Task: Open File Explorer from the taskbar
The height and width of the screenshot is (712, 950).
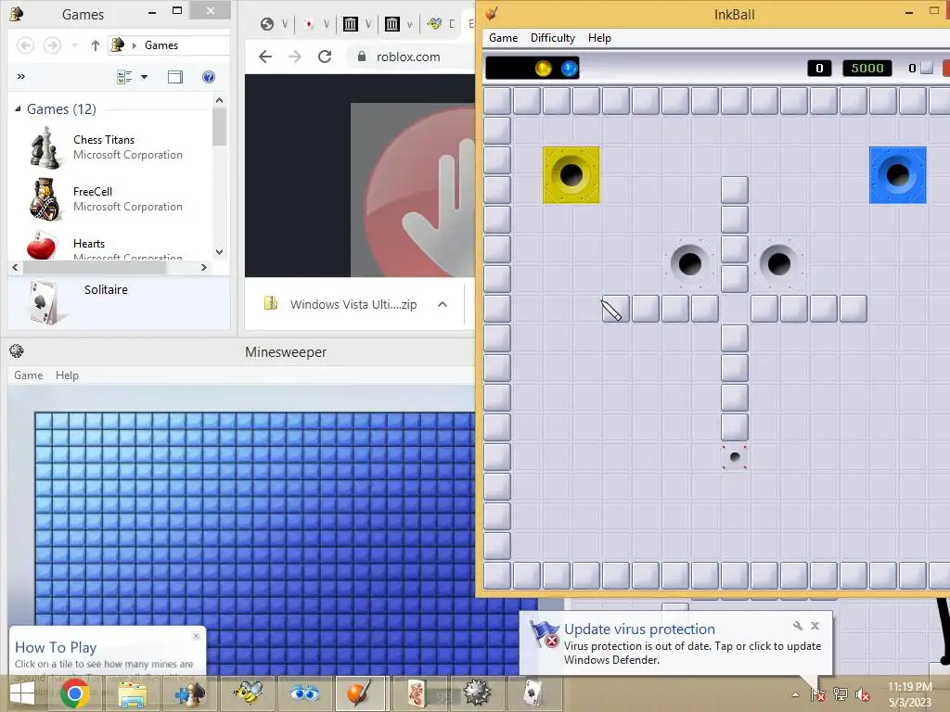Action: coord(133,693)
